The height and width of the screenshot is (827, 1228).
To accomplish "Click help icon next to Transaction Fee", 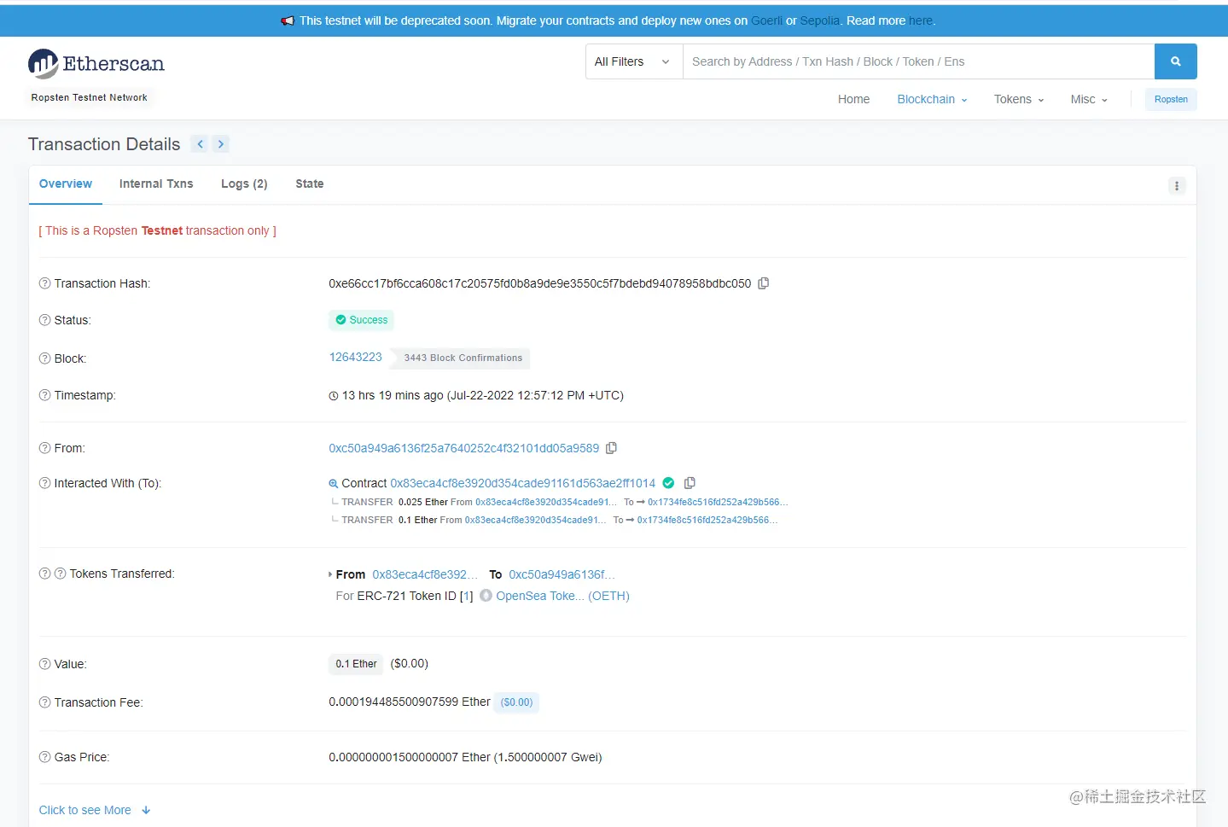I will (45, 702).
